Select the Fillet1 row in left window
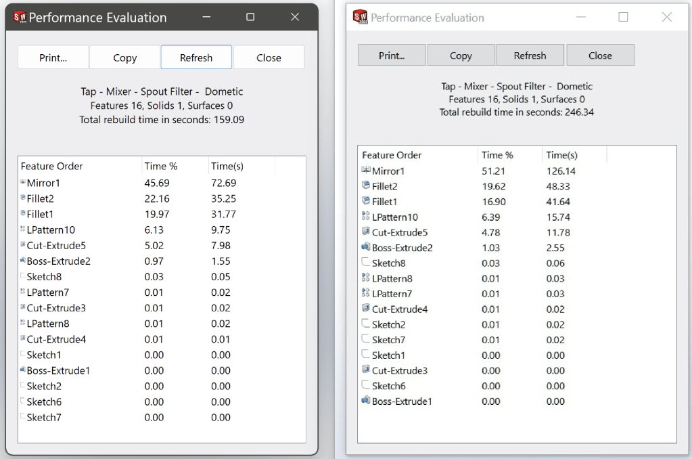This screenshot has width=692, height=459. [41, 215]
